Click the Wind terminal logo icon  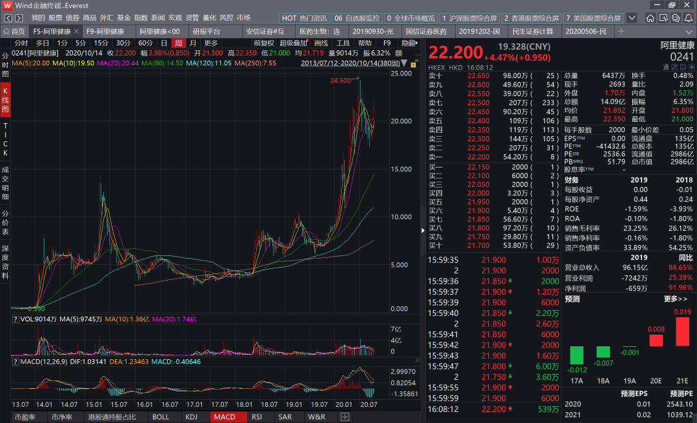tap(8, 6)
